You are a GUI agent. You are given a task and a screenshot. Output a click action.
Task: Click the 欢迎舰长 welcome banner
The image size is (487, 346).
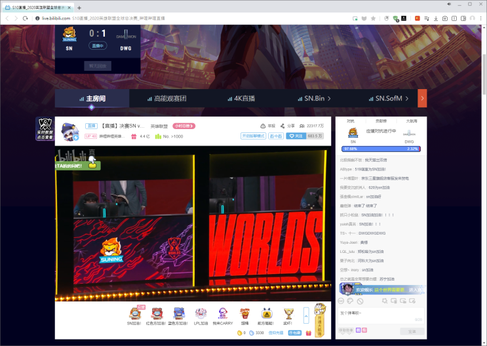tap(382, 290)
